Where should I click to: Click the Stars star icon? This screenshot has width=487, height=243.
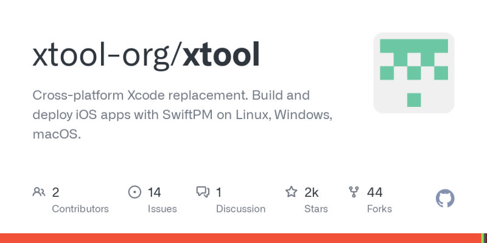(x=292, y=193)
